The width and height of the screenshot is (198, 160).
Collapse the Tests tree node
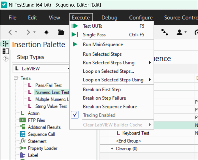coord(16,78)
